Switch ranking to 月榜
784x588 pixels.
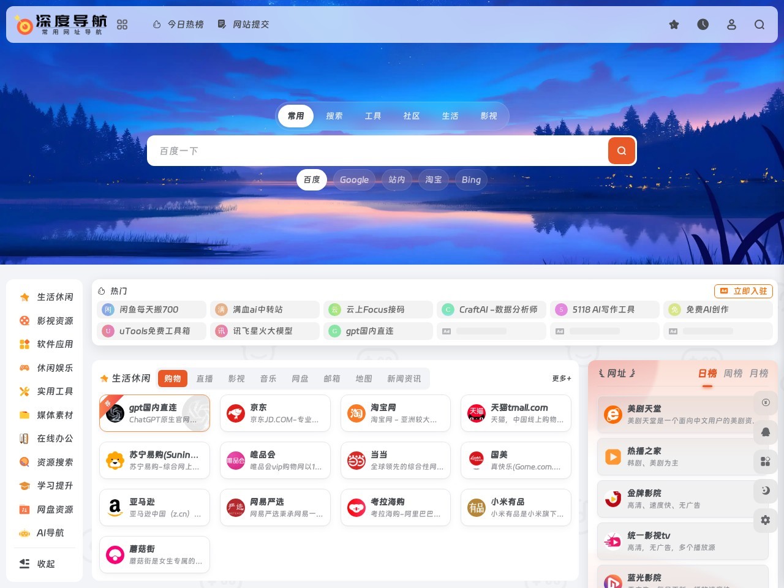pyautogui.click(x=759, y=373)
